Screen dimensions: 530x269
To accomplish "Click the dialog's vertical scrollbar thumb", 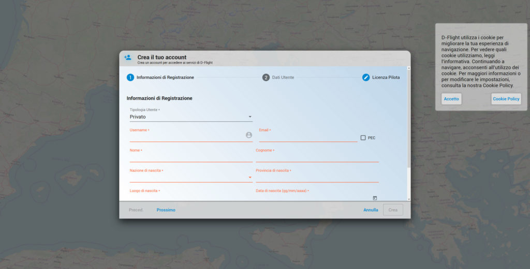I will (x=409, y=119).
